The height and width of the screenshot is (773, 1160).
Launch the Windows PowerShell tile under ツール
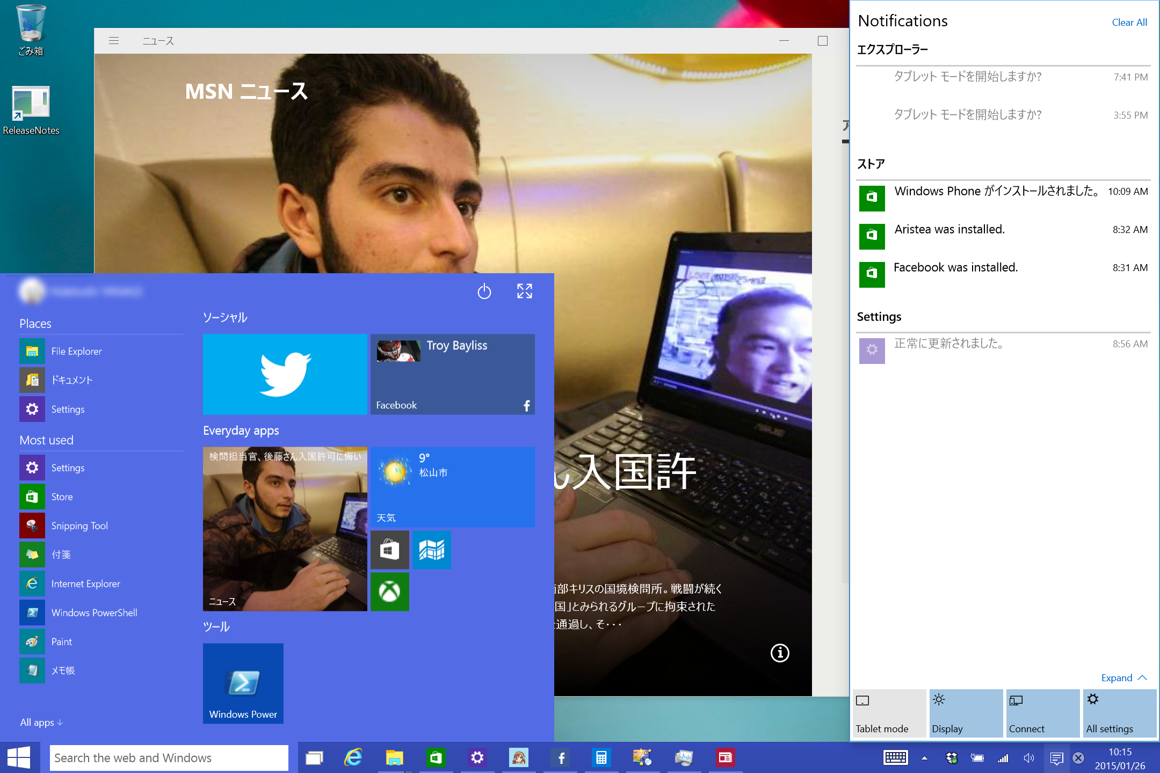tap(243, 683)
